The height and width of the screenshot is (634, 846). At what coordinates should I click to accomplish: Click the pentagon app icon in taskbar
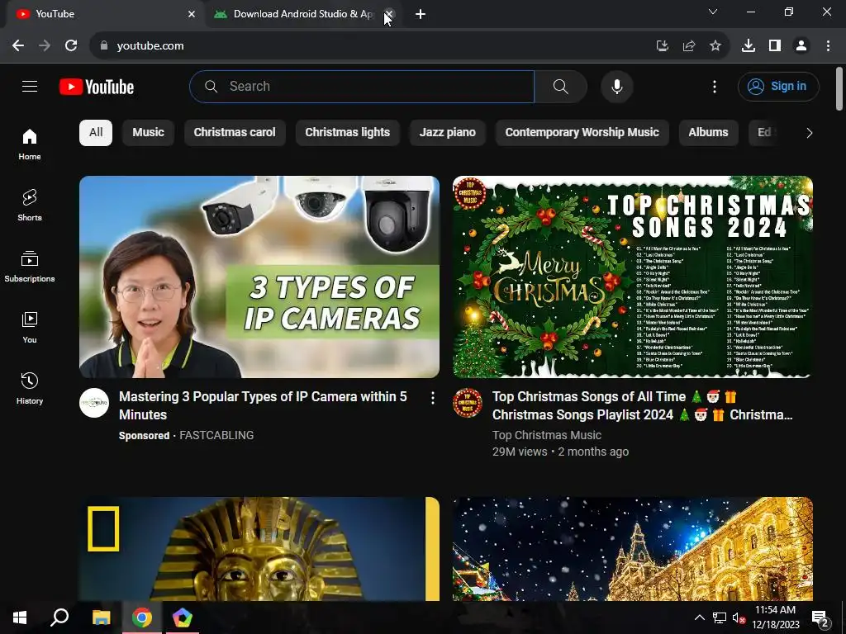tap(183, 617)
